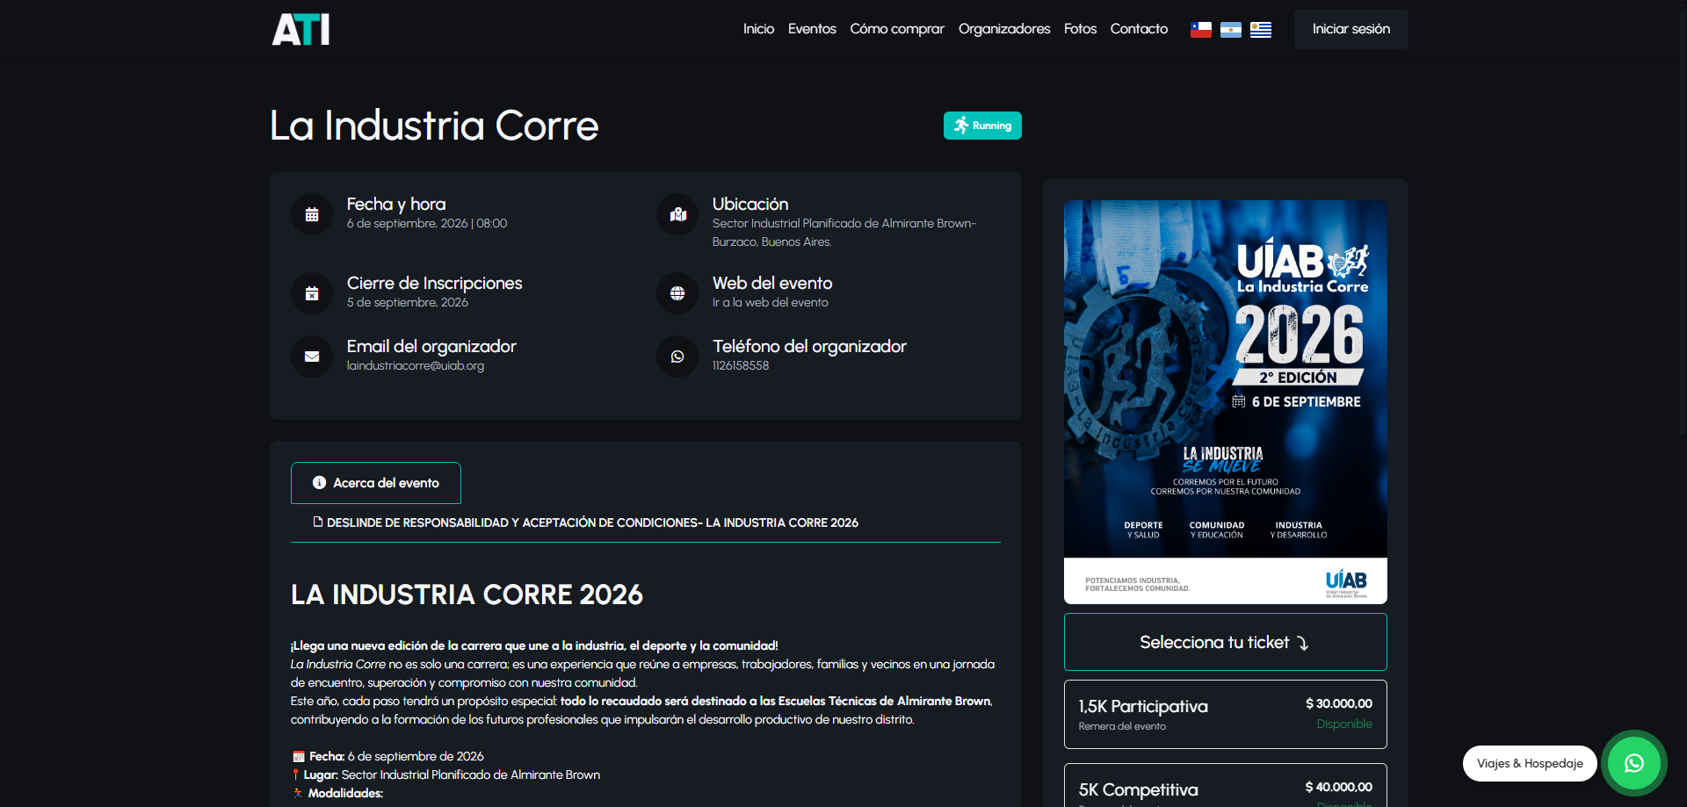The height and width of the screenshot is (807, 1687).
Task: Click the Lugar: Sector Industrial Planificado line
Action: (x=446, y=775)
